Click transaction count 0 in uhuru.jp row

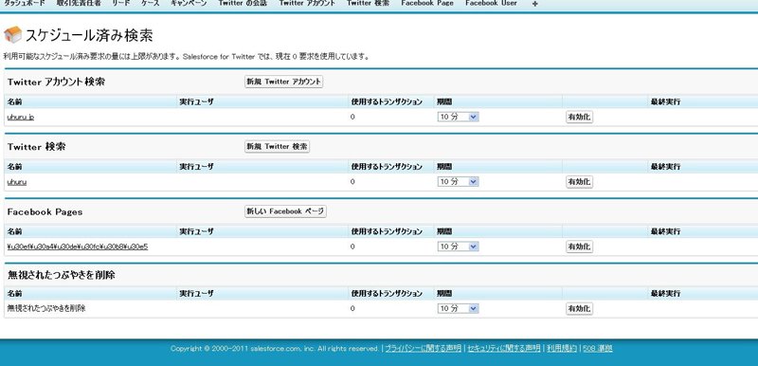352,117
